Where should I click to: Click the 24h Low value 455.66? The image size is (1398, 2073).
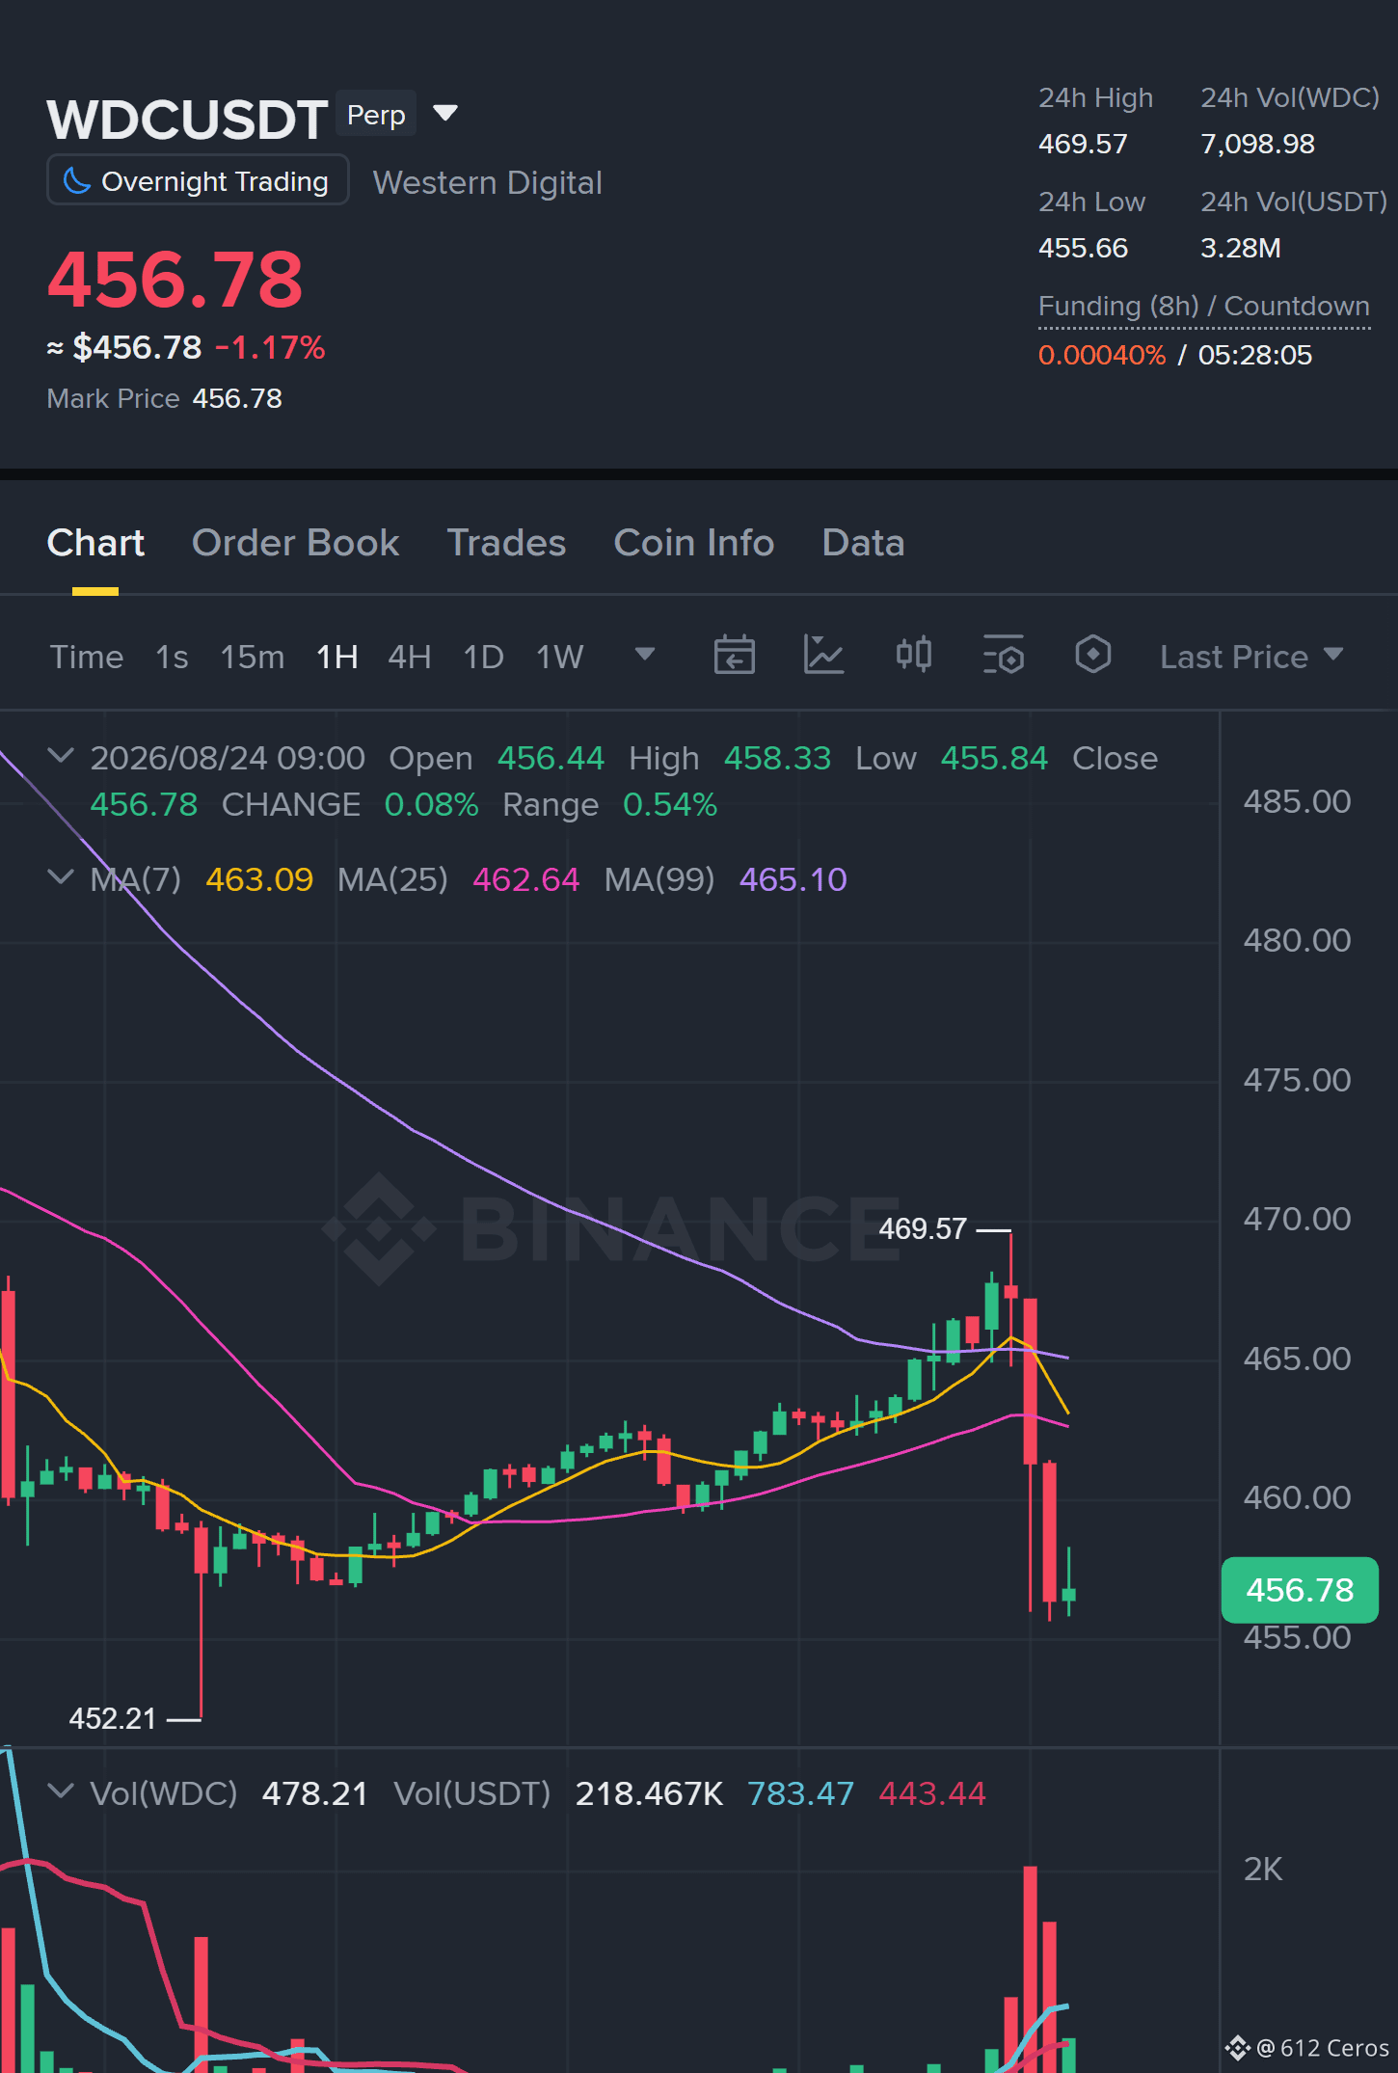[1083, 248]
